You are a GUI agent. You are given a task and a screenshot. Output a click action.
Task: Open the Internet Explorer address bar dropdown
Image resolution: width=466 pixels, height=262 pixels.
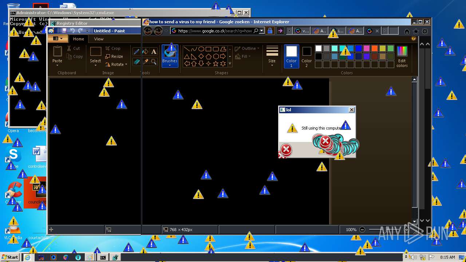point(262,31)
